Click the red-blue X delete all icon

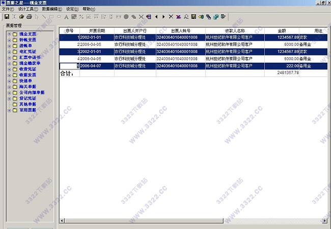[178, 17]
